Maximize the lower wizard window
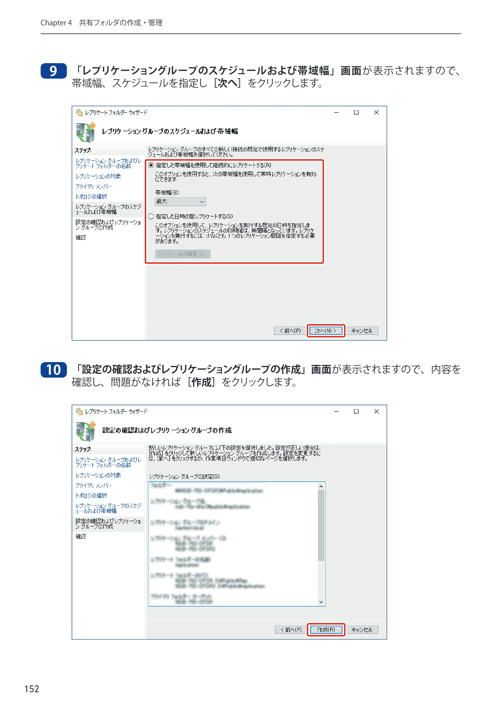This screenshot has height=709, width=502. 356,411
